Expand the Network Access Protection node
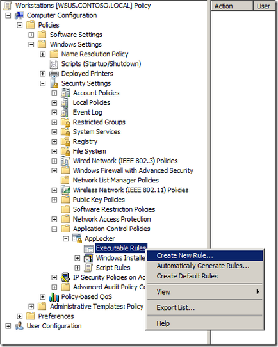This screenshot has height=347, width=278. 54,219
